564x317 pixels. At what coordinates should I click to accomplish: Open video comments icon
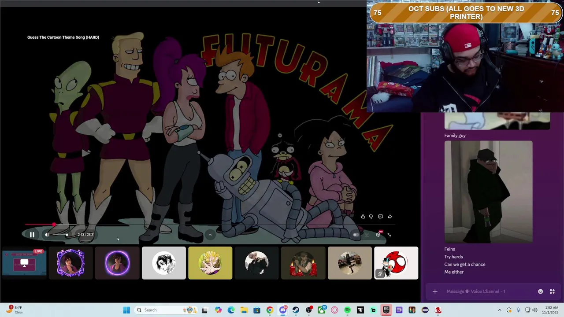tap(380, 217)
